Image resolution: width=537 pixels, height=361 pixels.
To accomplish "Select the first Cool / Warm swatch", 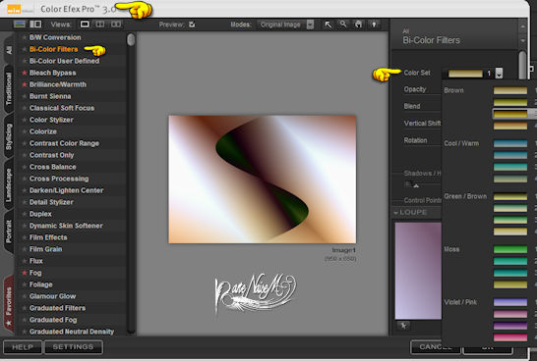I will [510, 143].
